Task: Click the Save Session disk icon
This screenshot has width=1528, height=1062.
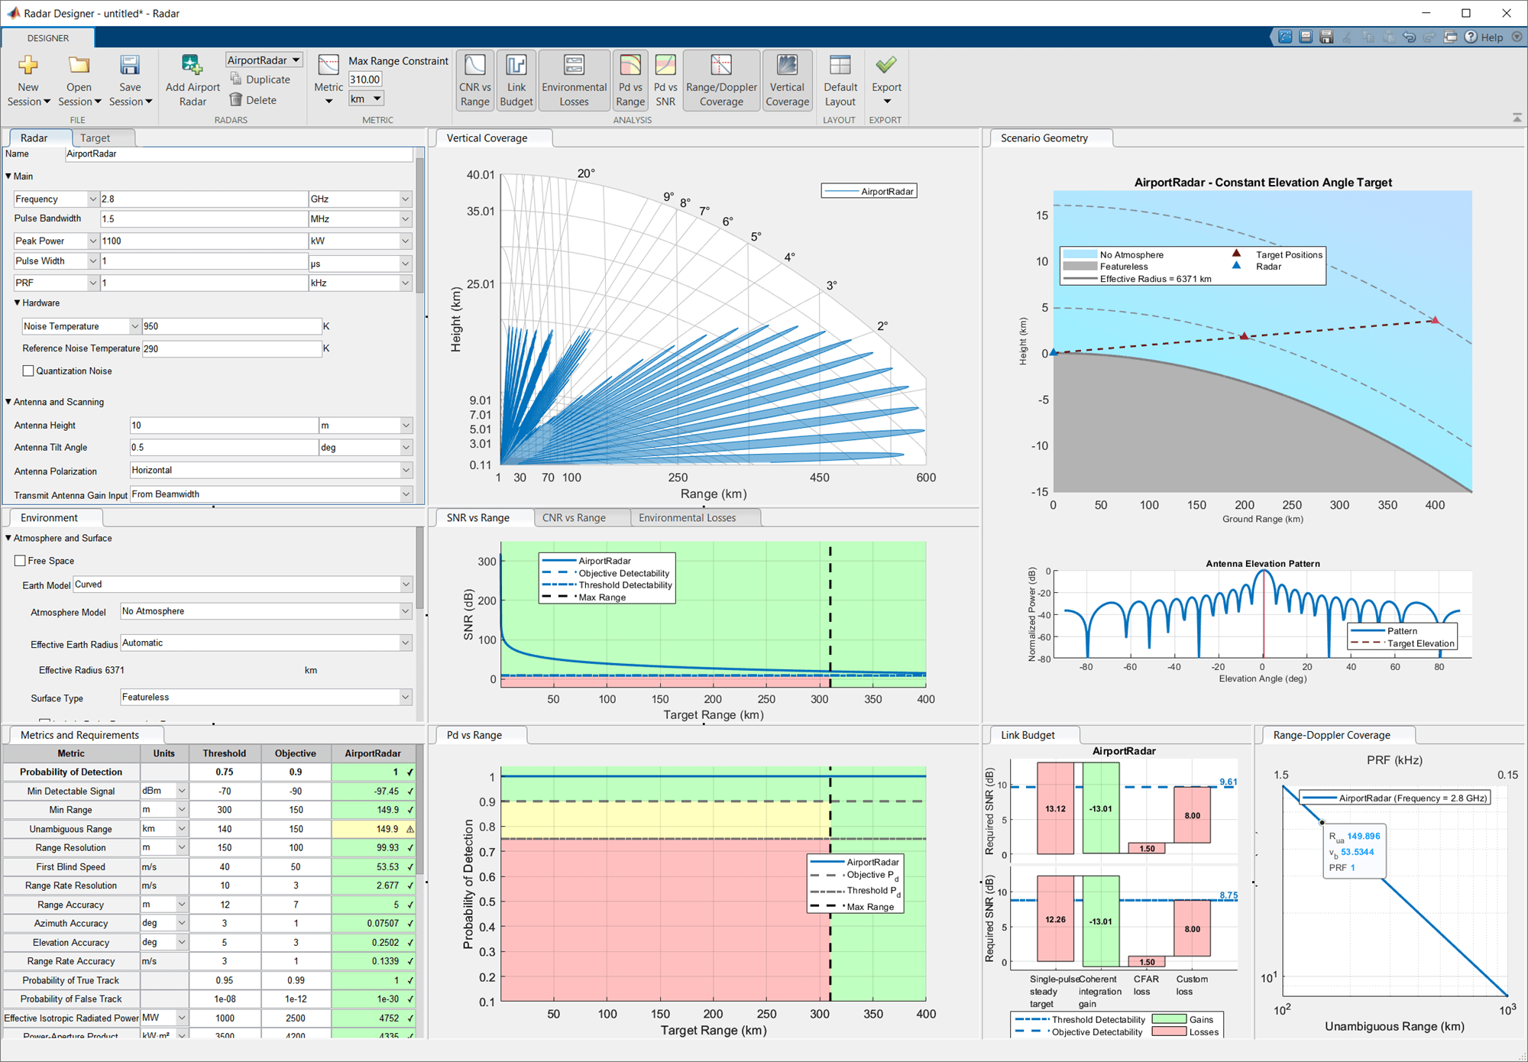Action: click(x=130, y=65)
